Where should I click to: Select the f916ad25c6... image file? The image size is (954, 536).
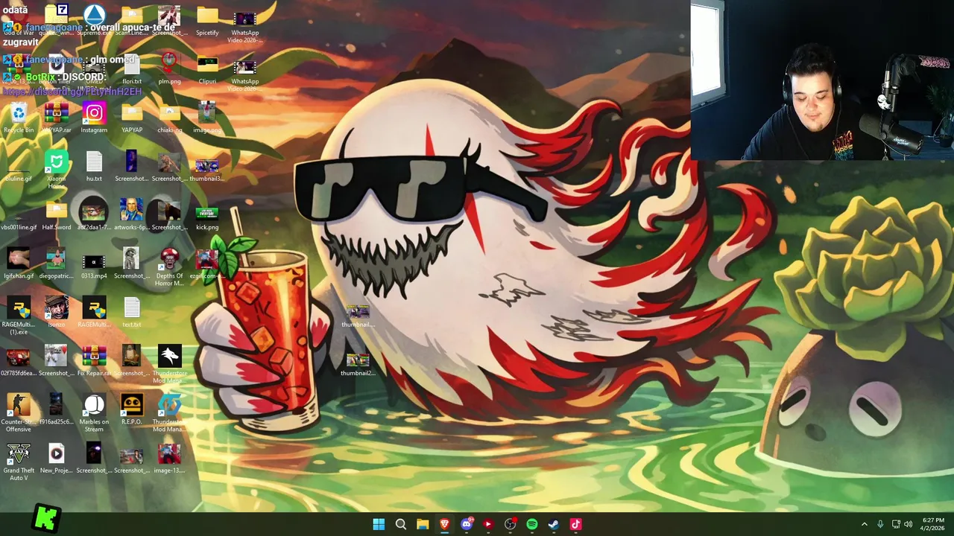click(56, 409)
